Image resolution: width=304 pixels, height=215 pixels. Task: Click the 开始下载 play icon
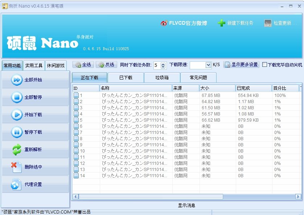pos(17,114)
